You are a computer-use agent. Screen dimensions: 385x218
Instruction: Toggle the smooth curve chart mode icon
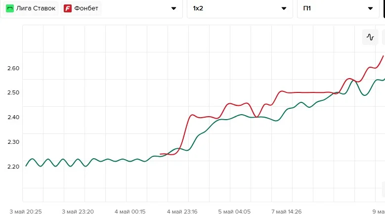370,37
